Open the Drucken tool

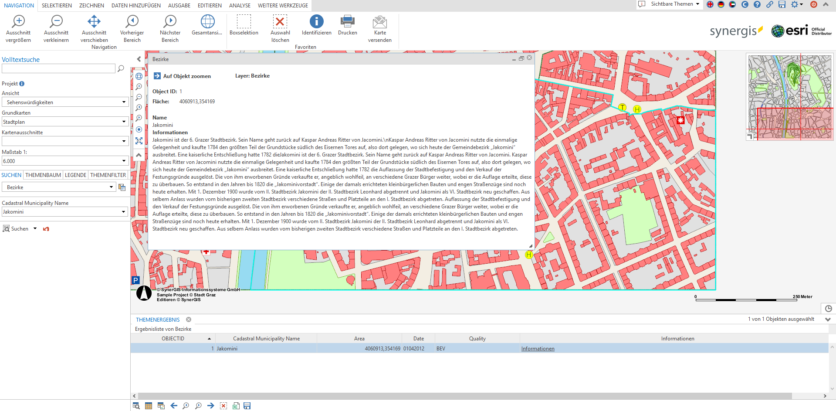pyautogui.click(x=347, y=26)
